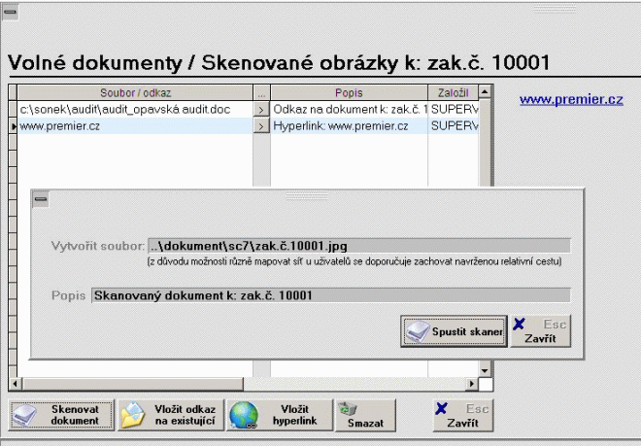Click the Vytvořit soubor path field
Screen dimensions: 641x446
359,246
